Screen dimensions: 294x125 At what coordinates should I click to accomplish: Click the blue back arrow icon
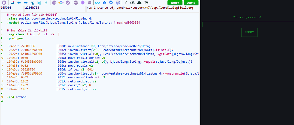coord(19,3)
